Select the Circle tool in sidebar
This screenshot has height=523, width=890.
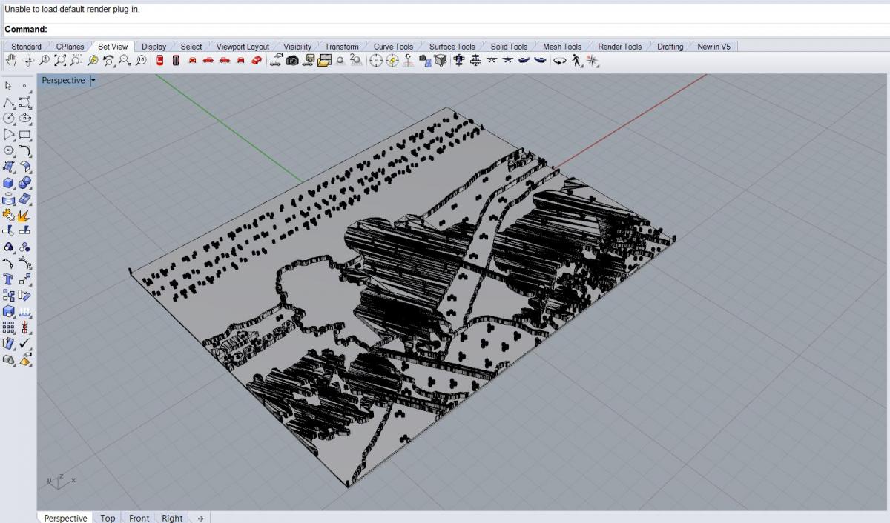(9, 119)
